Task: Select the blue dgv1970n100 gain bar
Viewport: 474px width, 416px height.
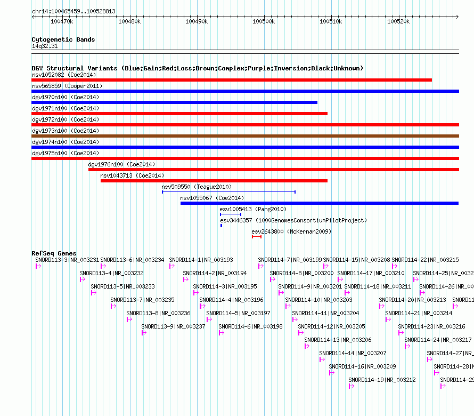Action: [x=175, y=102]
